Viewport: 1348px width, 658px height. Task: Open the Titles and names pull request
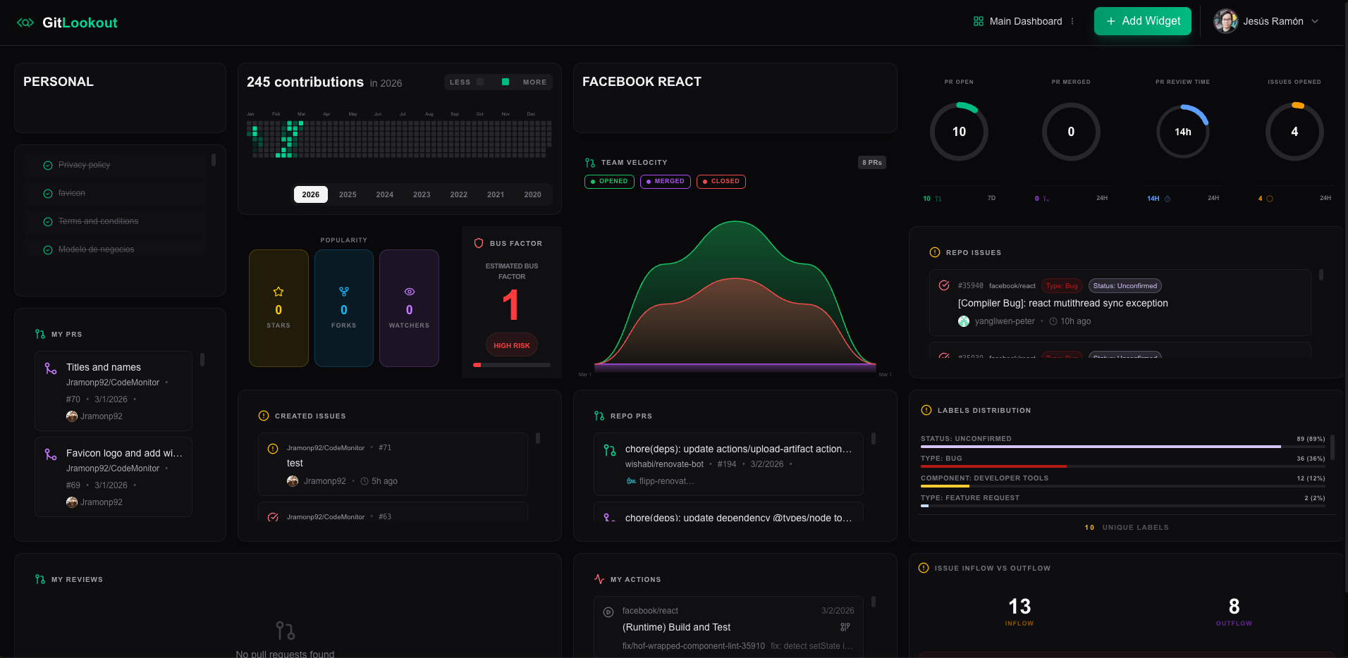coord(114,391)
